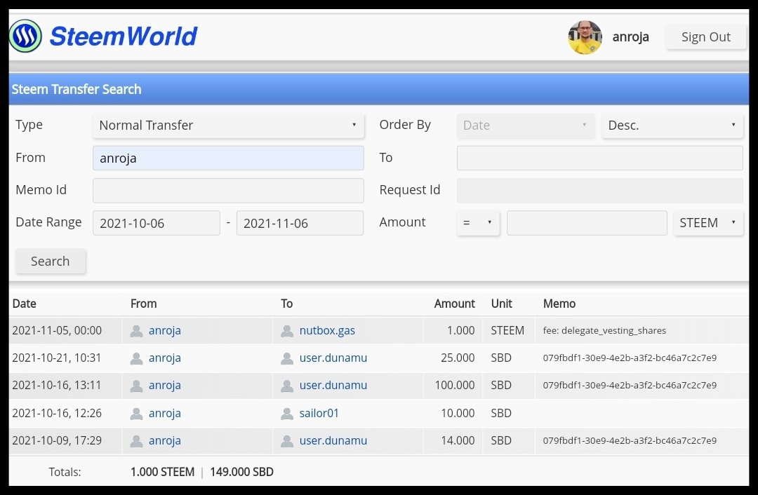The image size is (758, 495).
Task: Click the To column header
Action: [286, 304]
